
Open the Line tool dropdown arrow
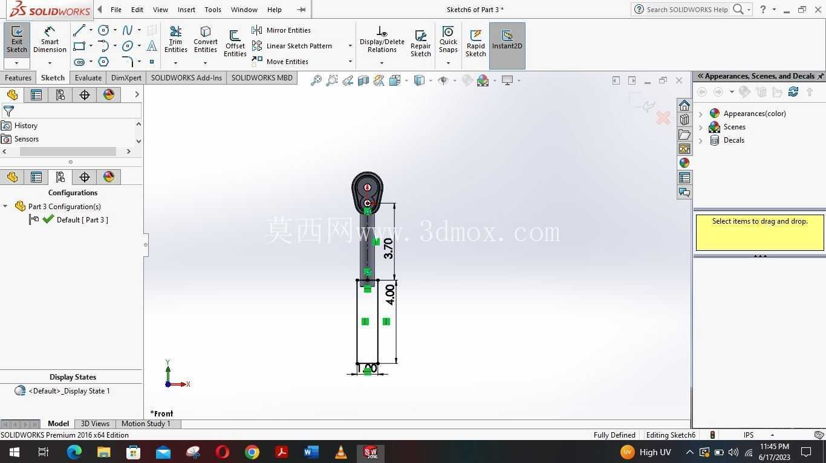click(x=91, y=30)
